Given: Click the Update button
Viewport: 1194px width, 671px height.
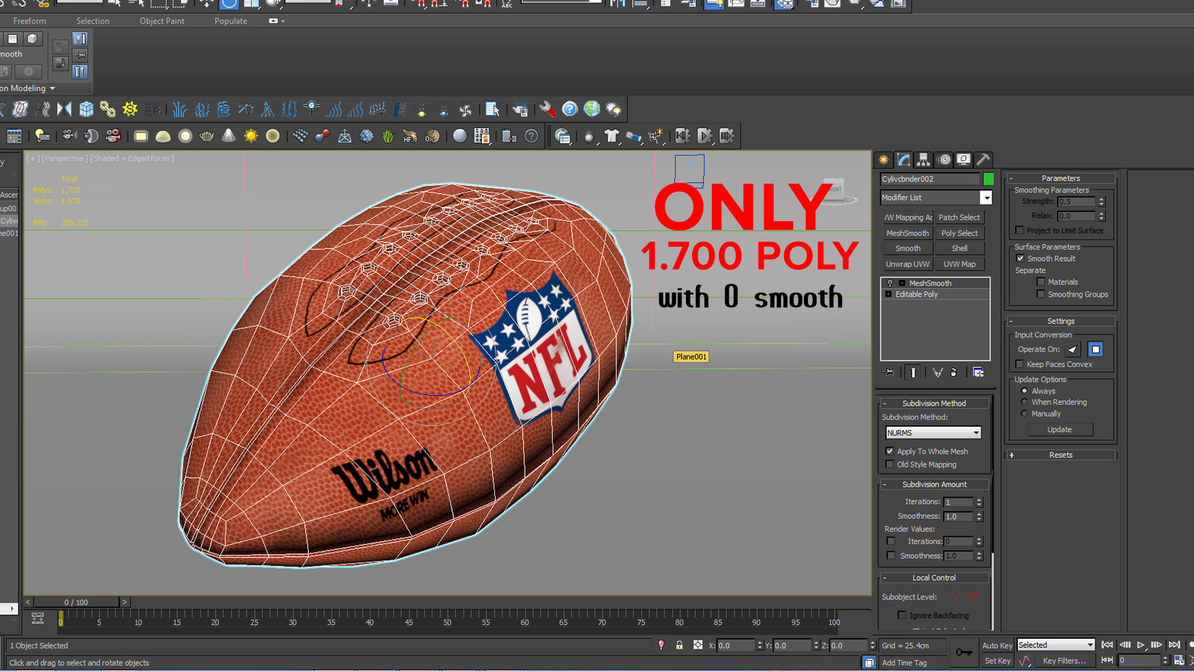Looking at the screenshot, I should click(1060, 429).
